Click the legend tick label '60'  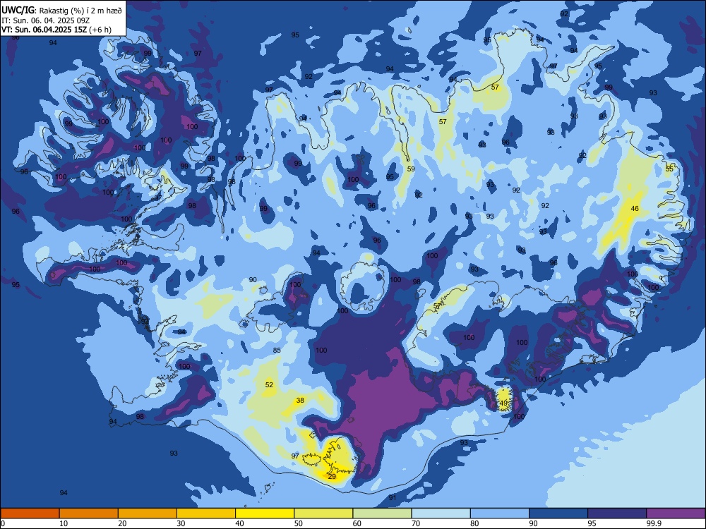click(x=357, y=523)
